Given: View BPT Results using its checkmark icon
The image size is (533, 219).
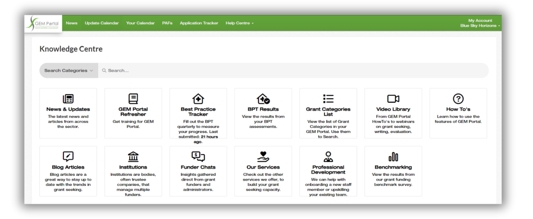Looking at the screenshot, I should click(263, 98).
